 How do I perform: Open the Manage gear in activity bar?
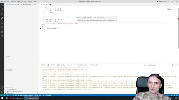pos(2,92)
